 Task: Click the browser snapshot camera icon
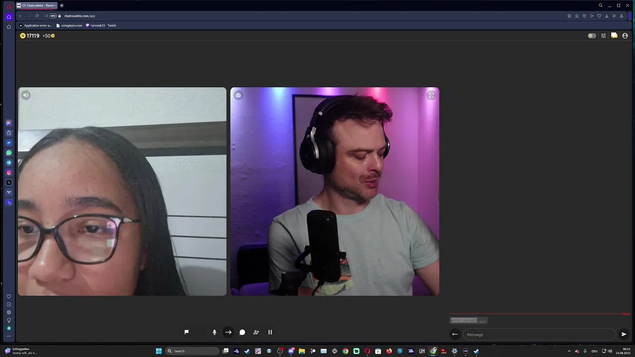[x=577, y=16]
